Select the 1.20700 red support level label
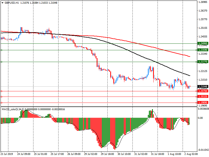This screenshot has height=157, width=209. 203,91
